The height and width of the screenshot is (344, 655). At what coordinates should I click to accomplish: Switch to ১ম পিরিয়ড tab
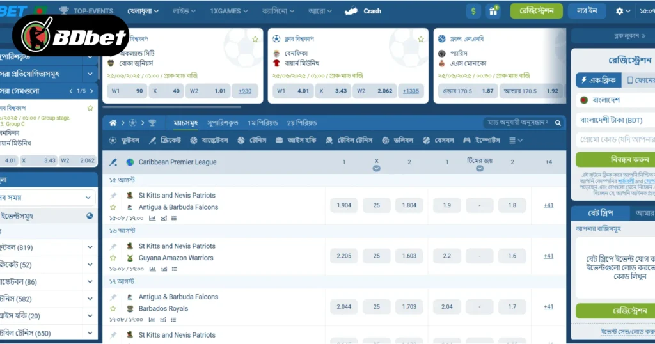tap(262, 123)
